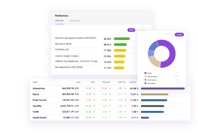Click the 15.56% yellow performance bar
Screen dimensions: 198x140
[x=120, y=56]
